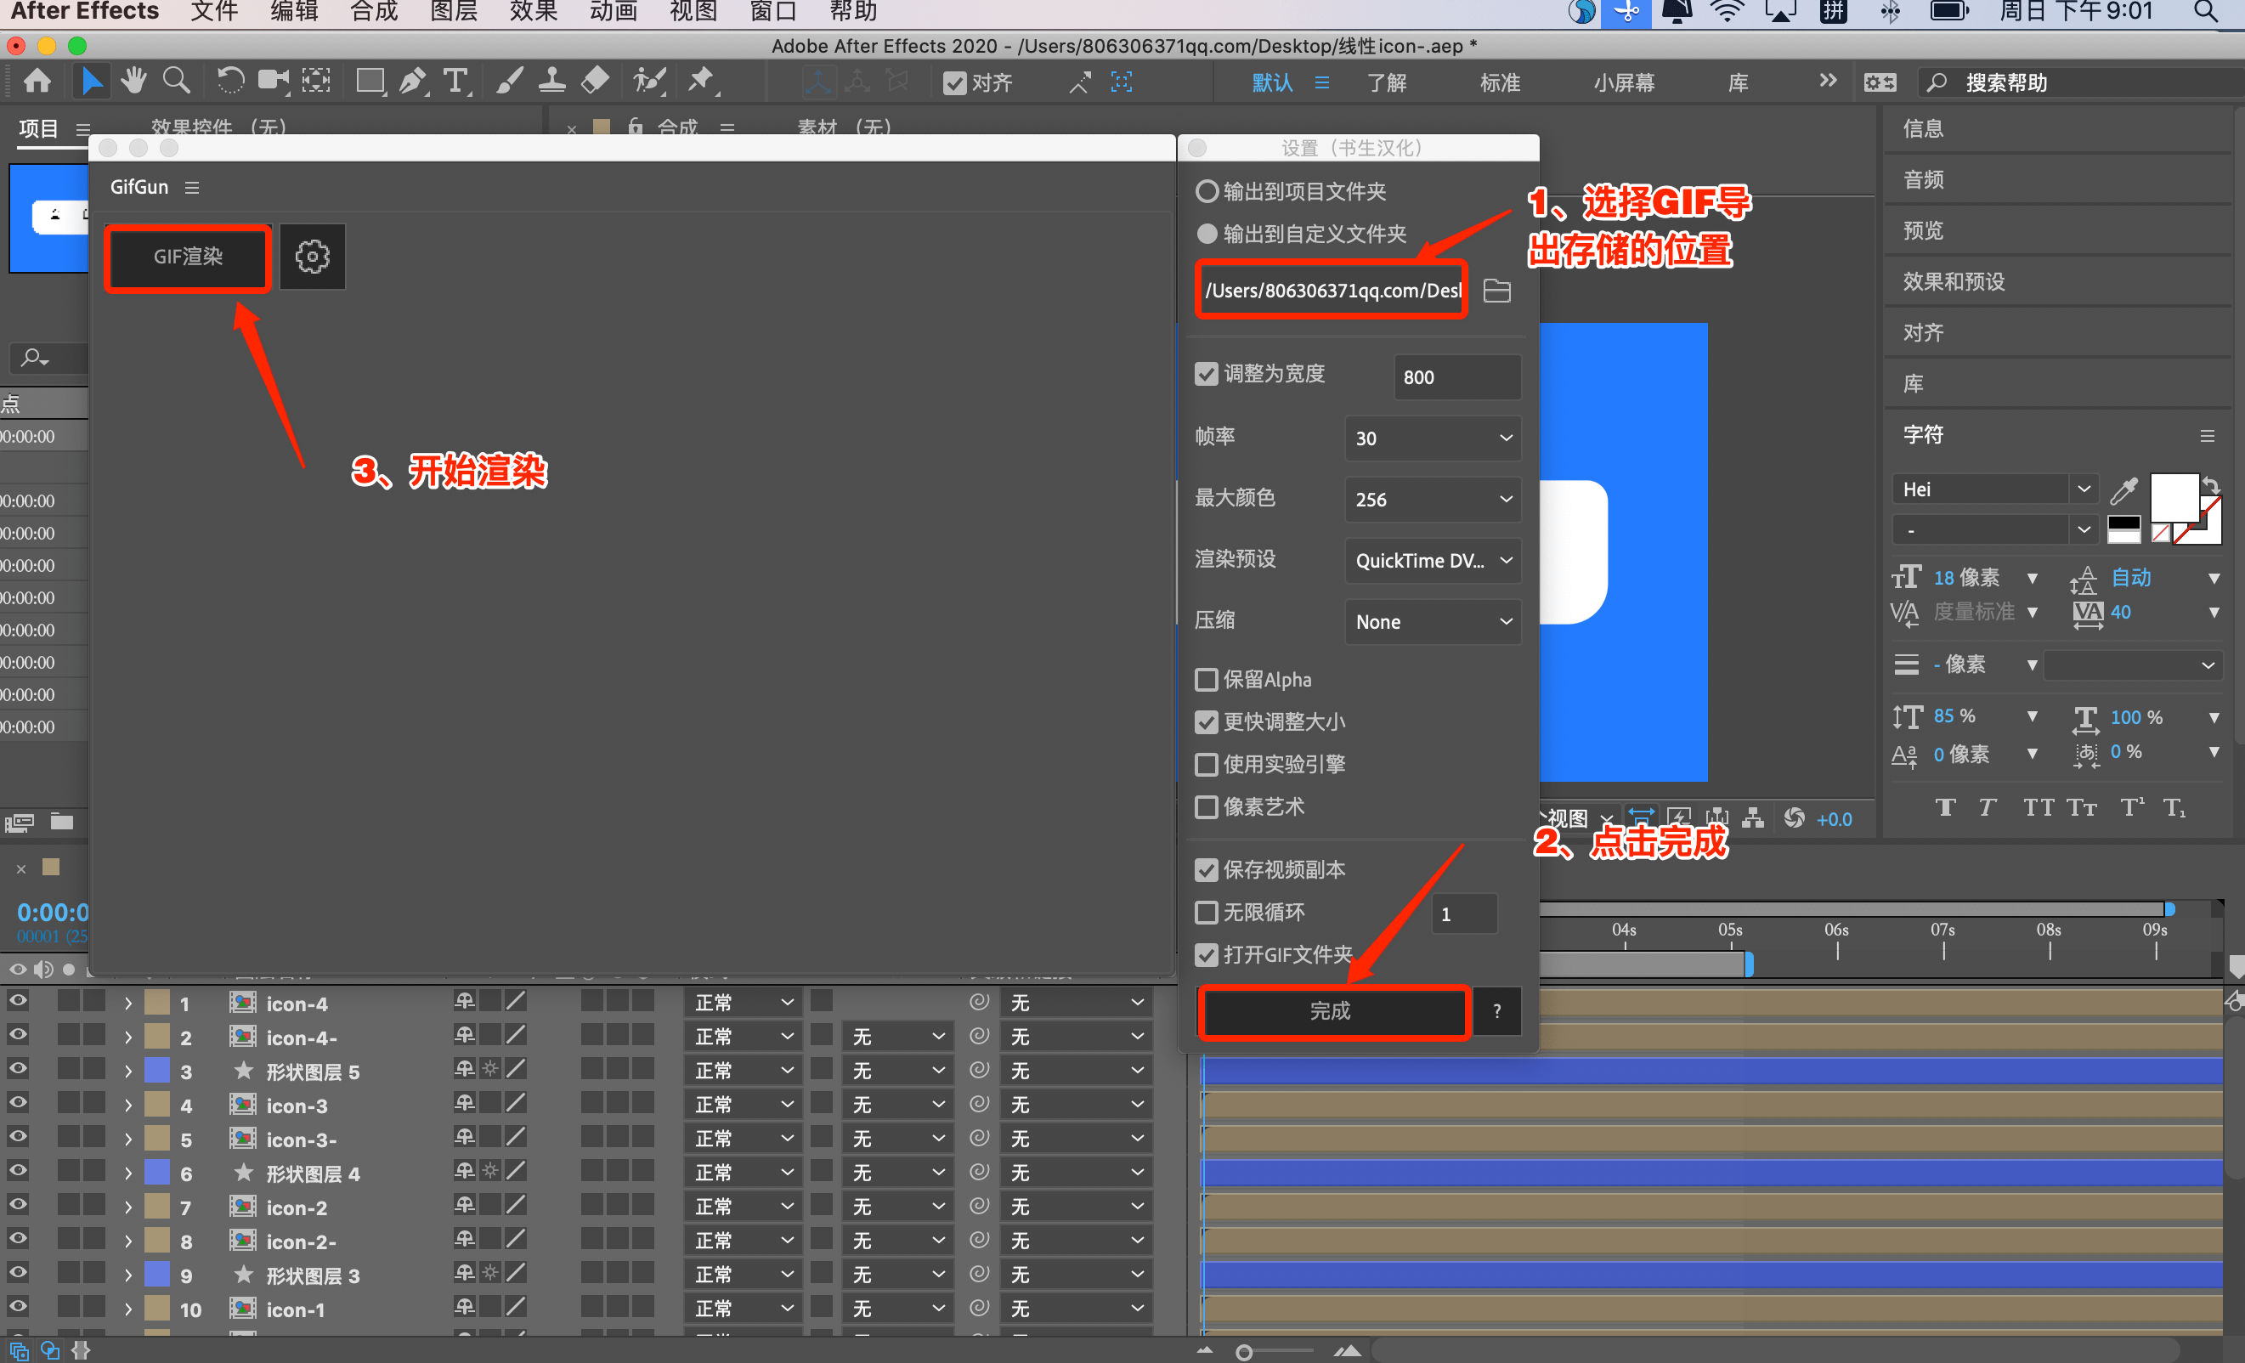Create new folder in Project panel

point(62,822)
